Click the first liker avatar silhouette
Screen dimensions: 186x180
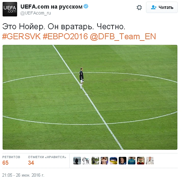coord(77,161)
